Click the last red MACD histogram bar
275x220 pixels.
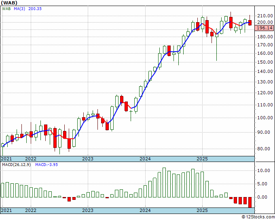[250, 203]
